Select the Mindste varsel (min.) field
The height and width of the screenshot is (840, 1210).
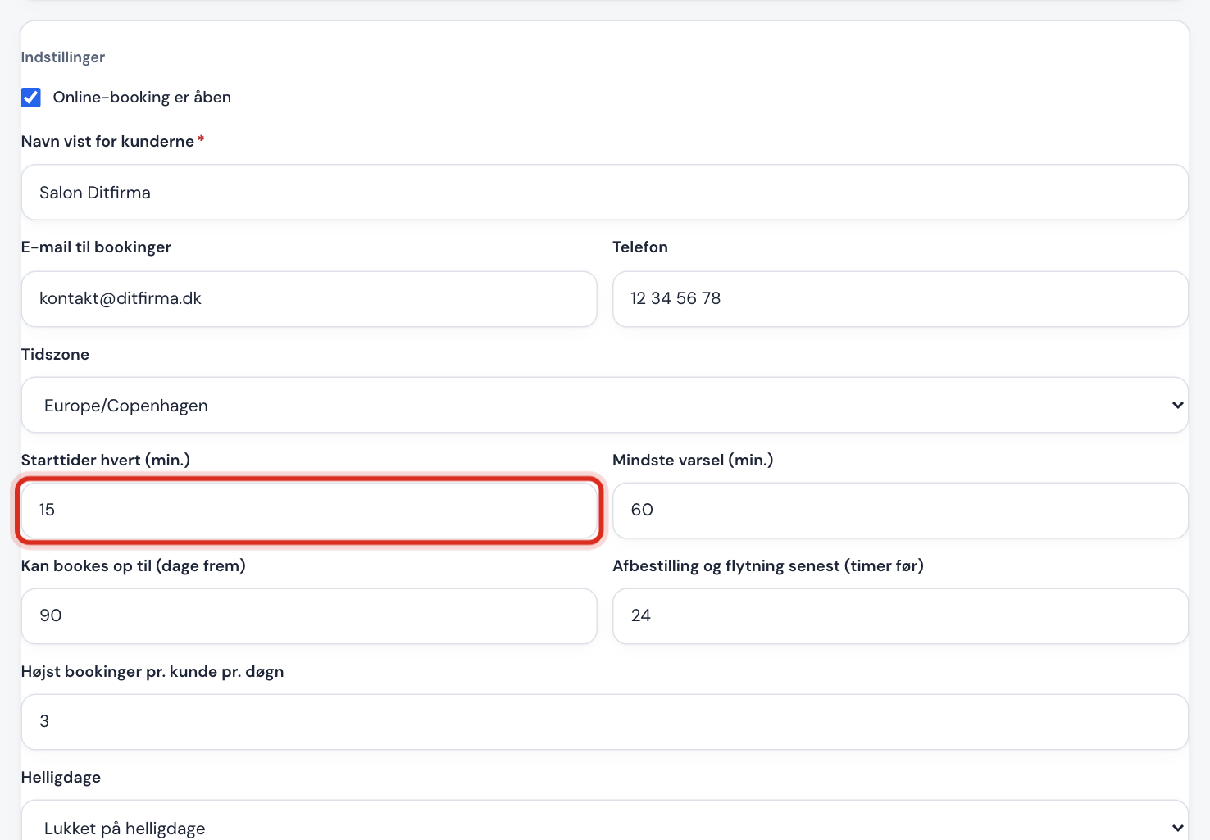pyautogui.click(x=900, y=511)
